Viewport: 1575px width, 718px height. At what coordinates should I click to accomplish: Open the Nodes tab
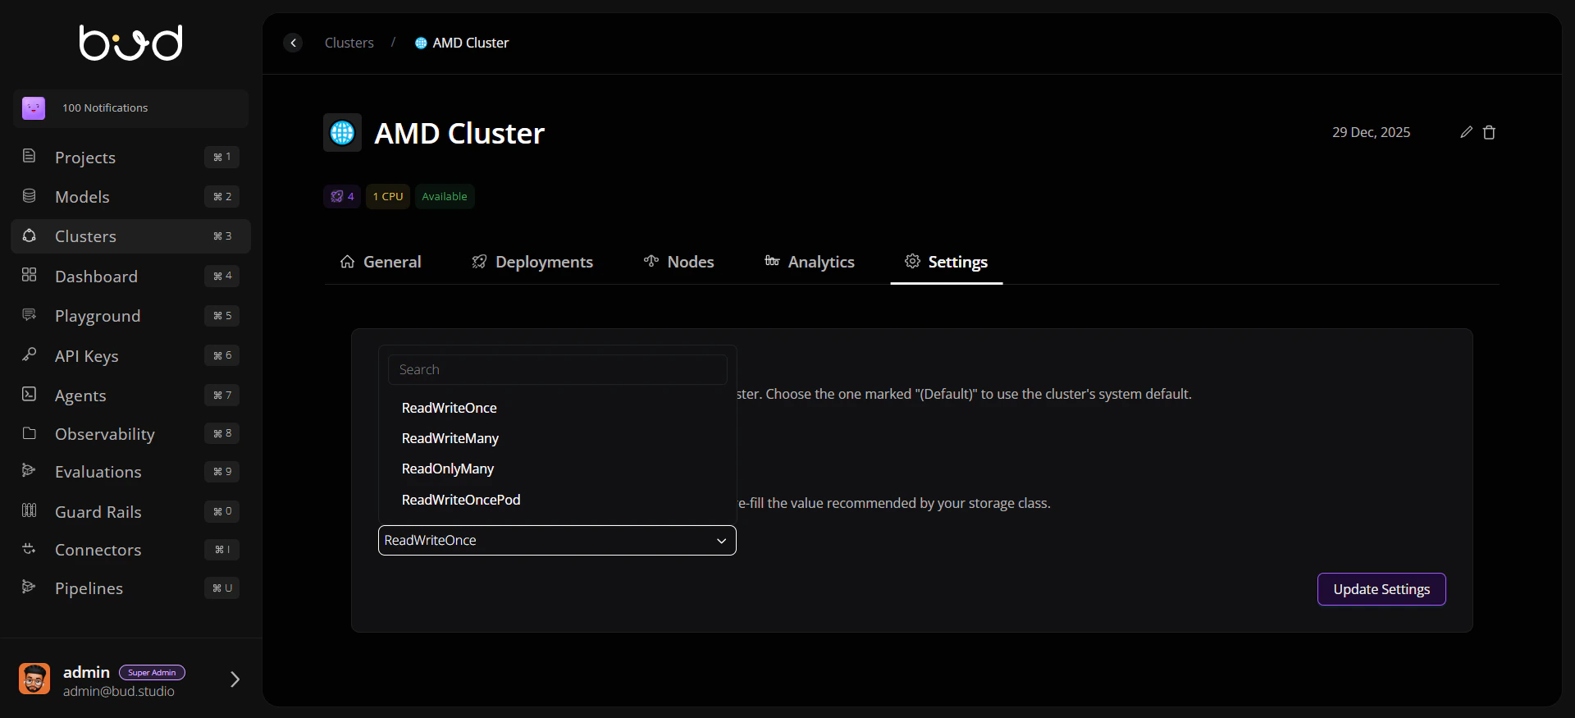(x=679, y=262)
